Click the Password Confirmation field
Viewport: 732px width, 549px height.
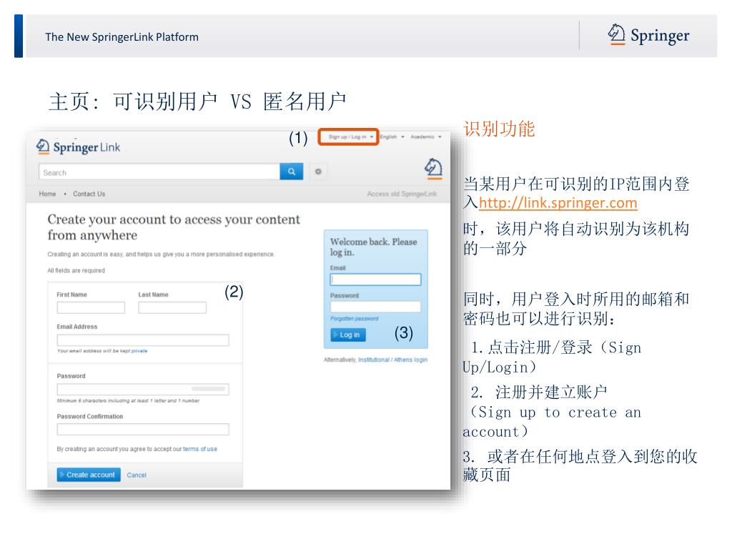(x=143, y=429)
